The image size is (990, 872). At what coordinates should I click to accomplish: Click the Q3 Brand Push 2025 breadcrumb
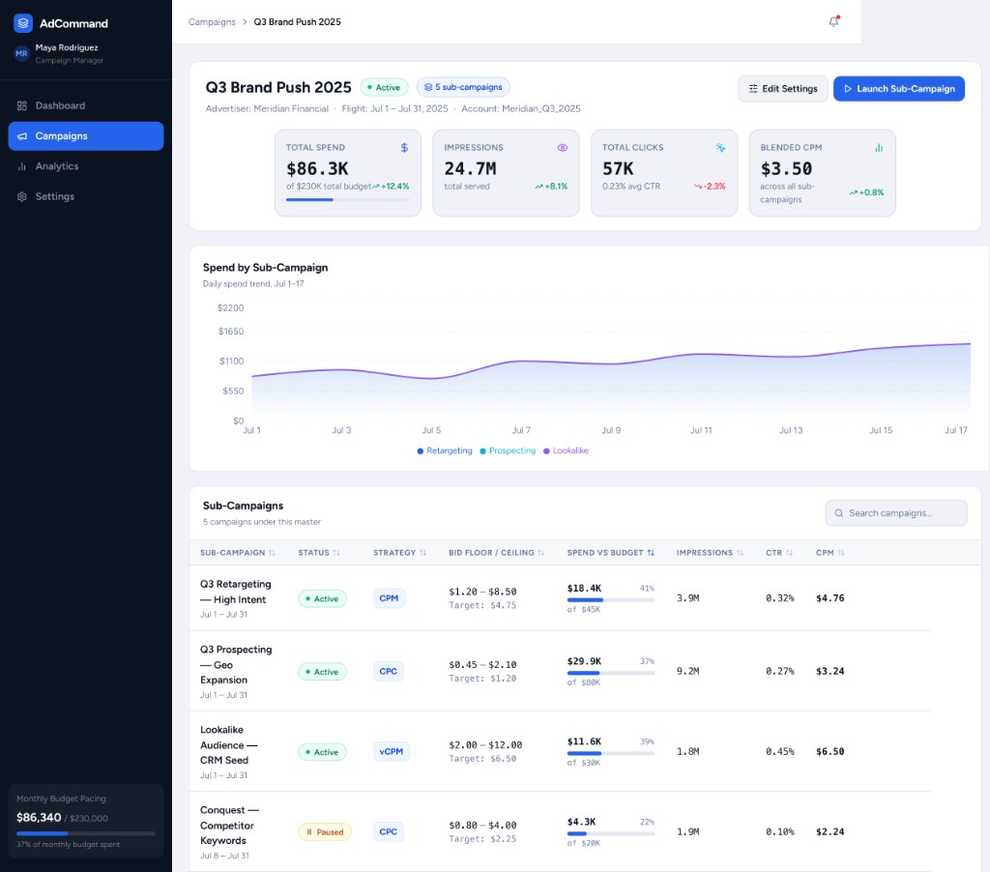(x=298, y=22)
